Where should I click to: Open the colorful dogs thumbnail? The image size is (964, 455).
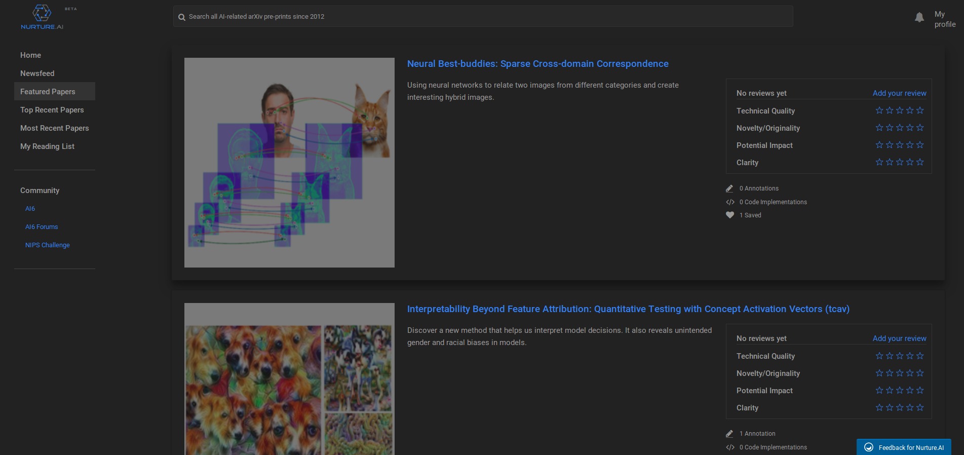[x=289, y=379]
